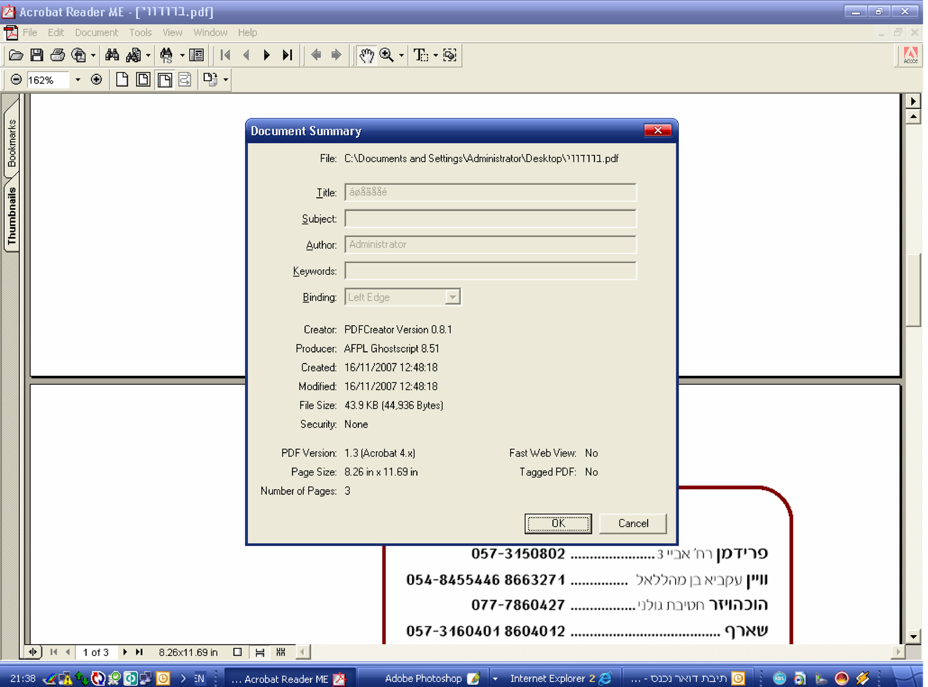Rotate the view using the rotate pages icon
Screen dimensions: 928x687
coord(211,80)
